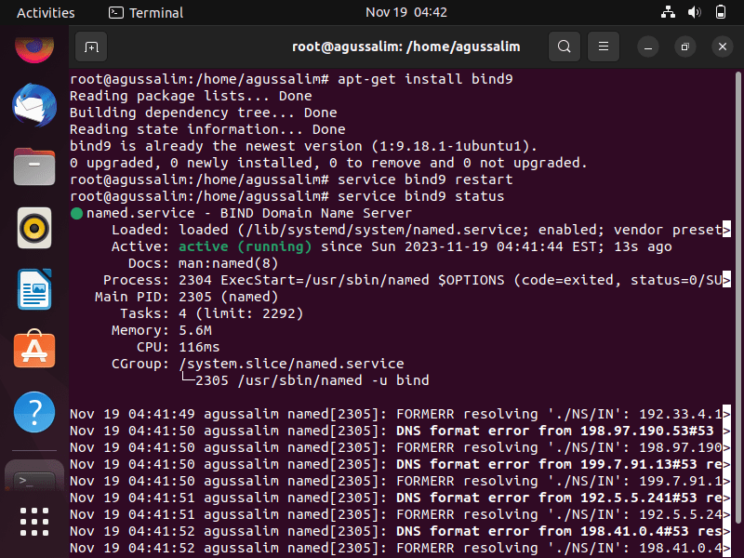Click the 'Main PID: 2305 (named)' line

[187, 297]
